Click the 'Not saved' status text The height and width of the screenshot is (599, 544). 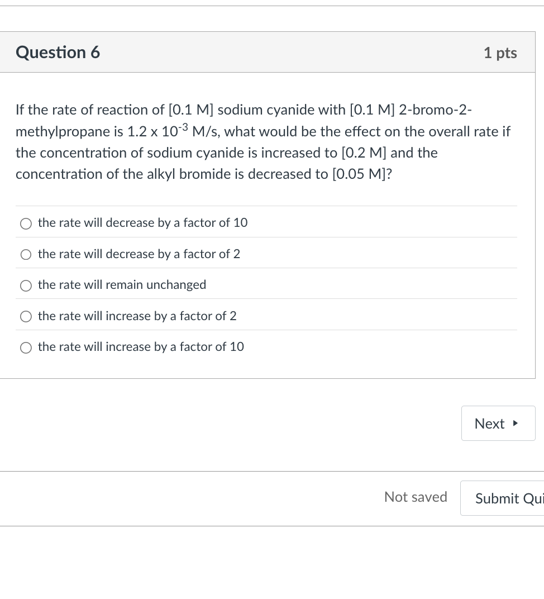[416, 497]
